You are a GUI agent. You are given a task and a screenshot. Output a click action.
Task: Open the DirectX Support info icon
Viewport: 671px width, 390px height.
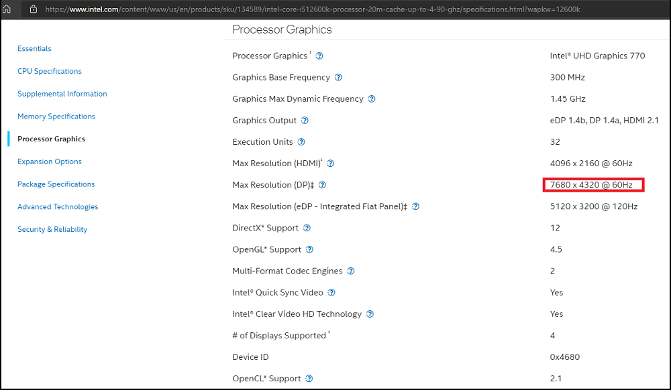(307, 228)
